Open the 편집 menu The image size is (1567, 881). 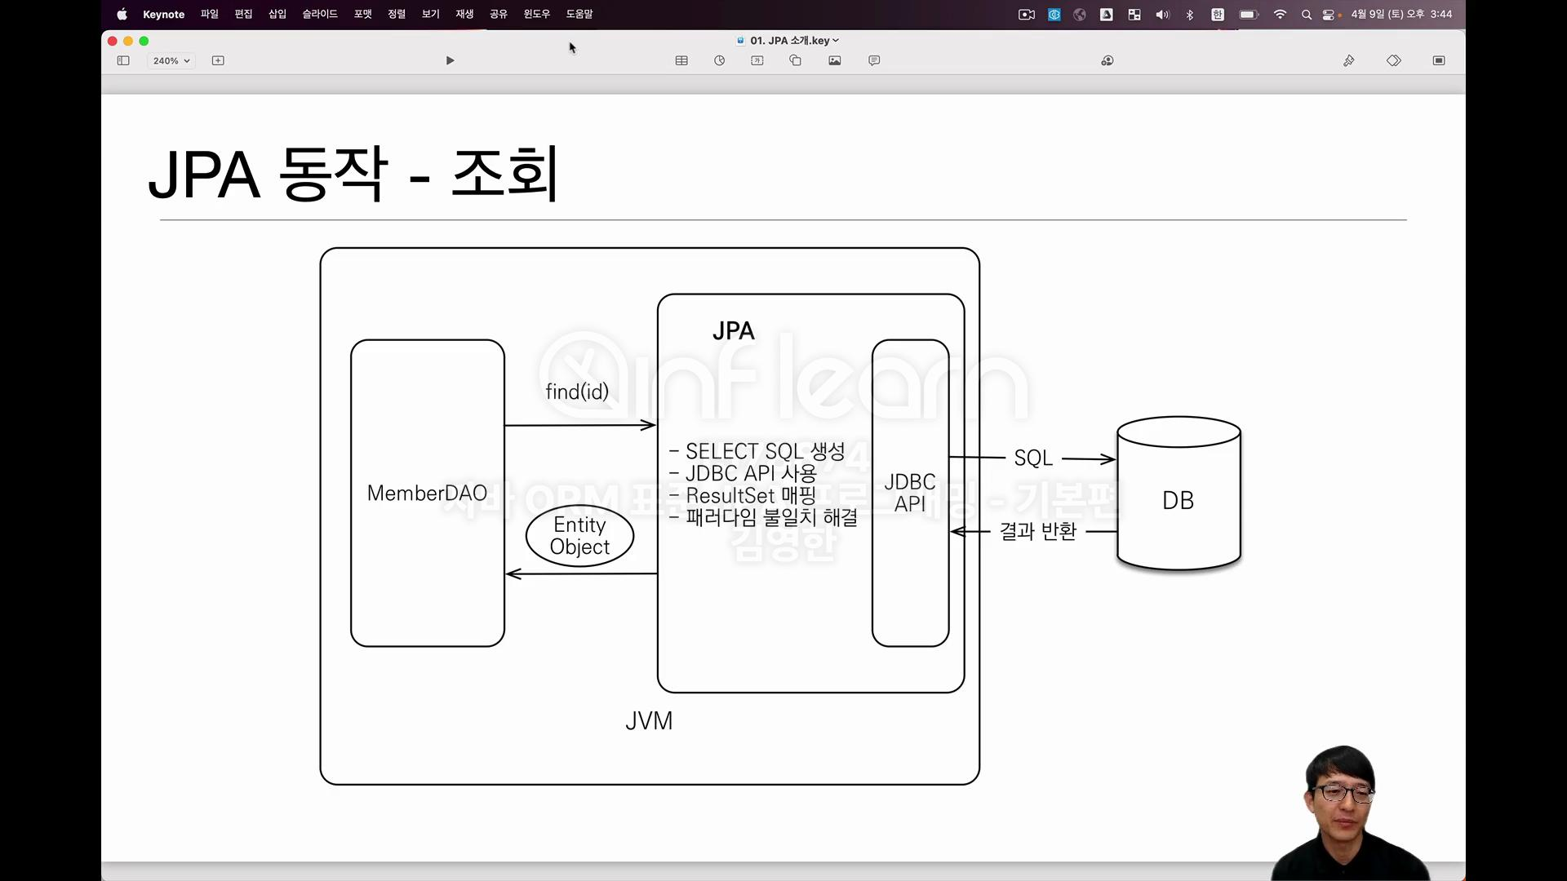coord(243,14)
